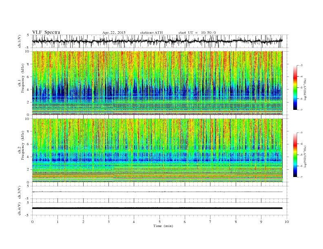Click the "-3" tick on ch.1 color bar
The image size is (323, 249).
(x=301, y=66)
